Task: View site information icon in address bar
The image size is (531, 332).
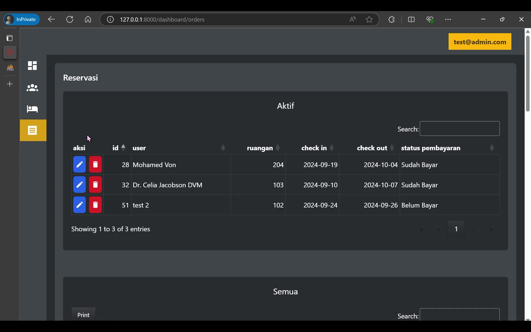Action: (110, 19)
